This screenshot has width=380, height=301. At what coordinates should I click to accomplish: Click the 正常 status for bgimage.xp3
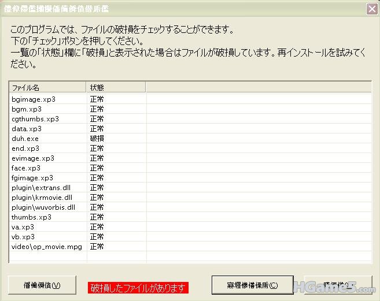[97, 99]
